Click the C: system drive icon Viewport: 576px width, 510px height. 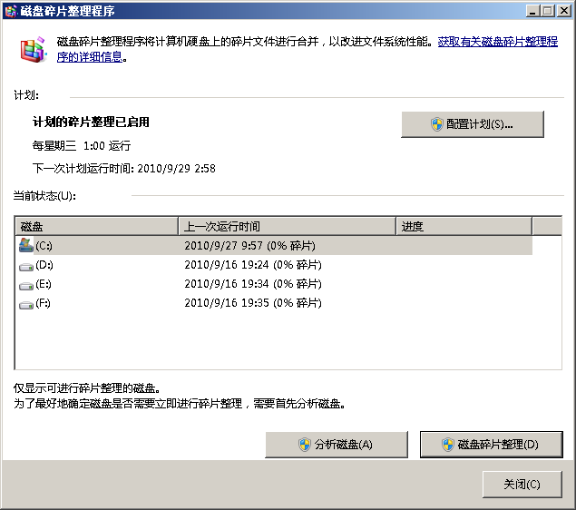[26, 245]
